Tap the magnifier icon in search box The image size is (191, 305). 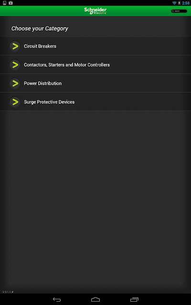pyautogui.click(x=173, y=11)
